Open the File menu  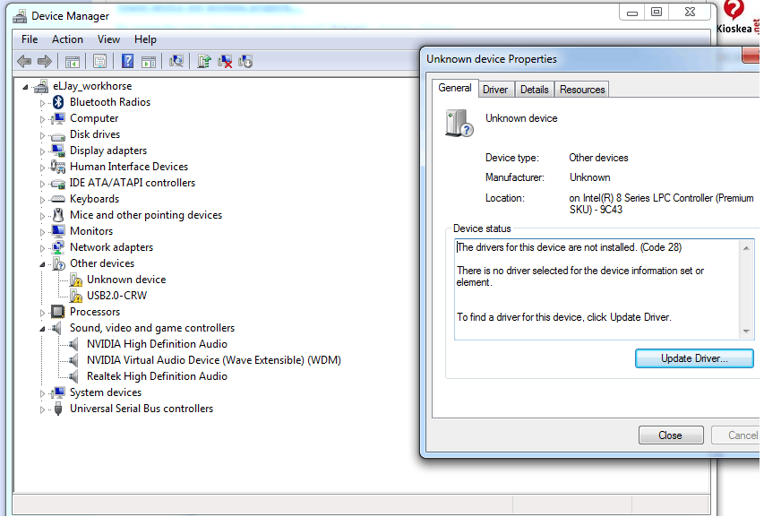click(x=30, y=39)
